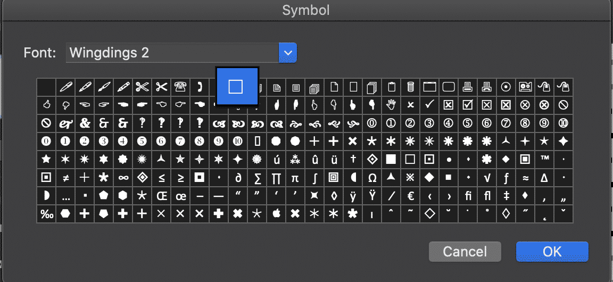Click the highlighted blue square symbol
This screenshot has width=613, height=282.
236,87
